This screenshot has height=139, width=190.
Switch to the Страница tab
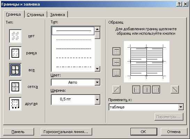click(35, 15)
